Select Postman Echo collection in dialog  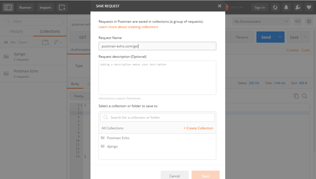(x=157, y=138)
